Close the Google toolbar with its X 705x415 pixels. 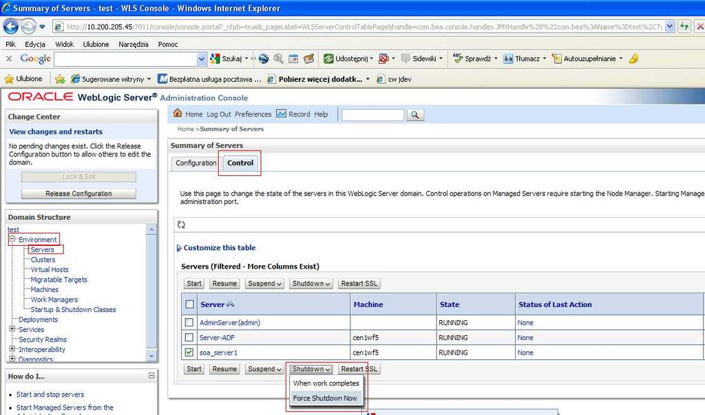(x=9, y=58)
